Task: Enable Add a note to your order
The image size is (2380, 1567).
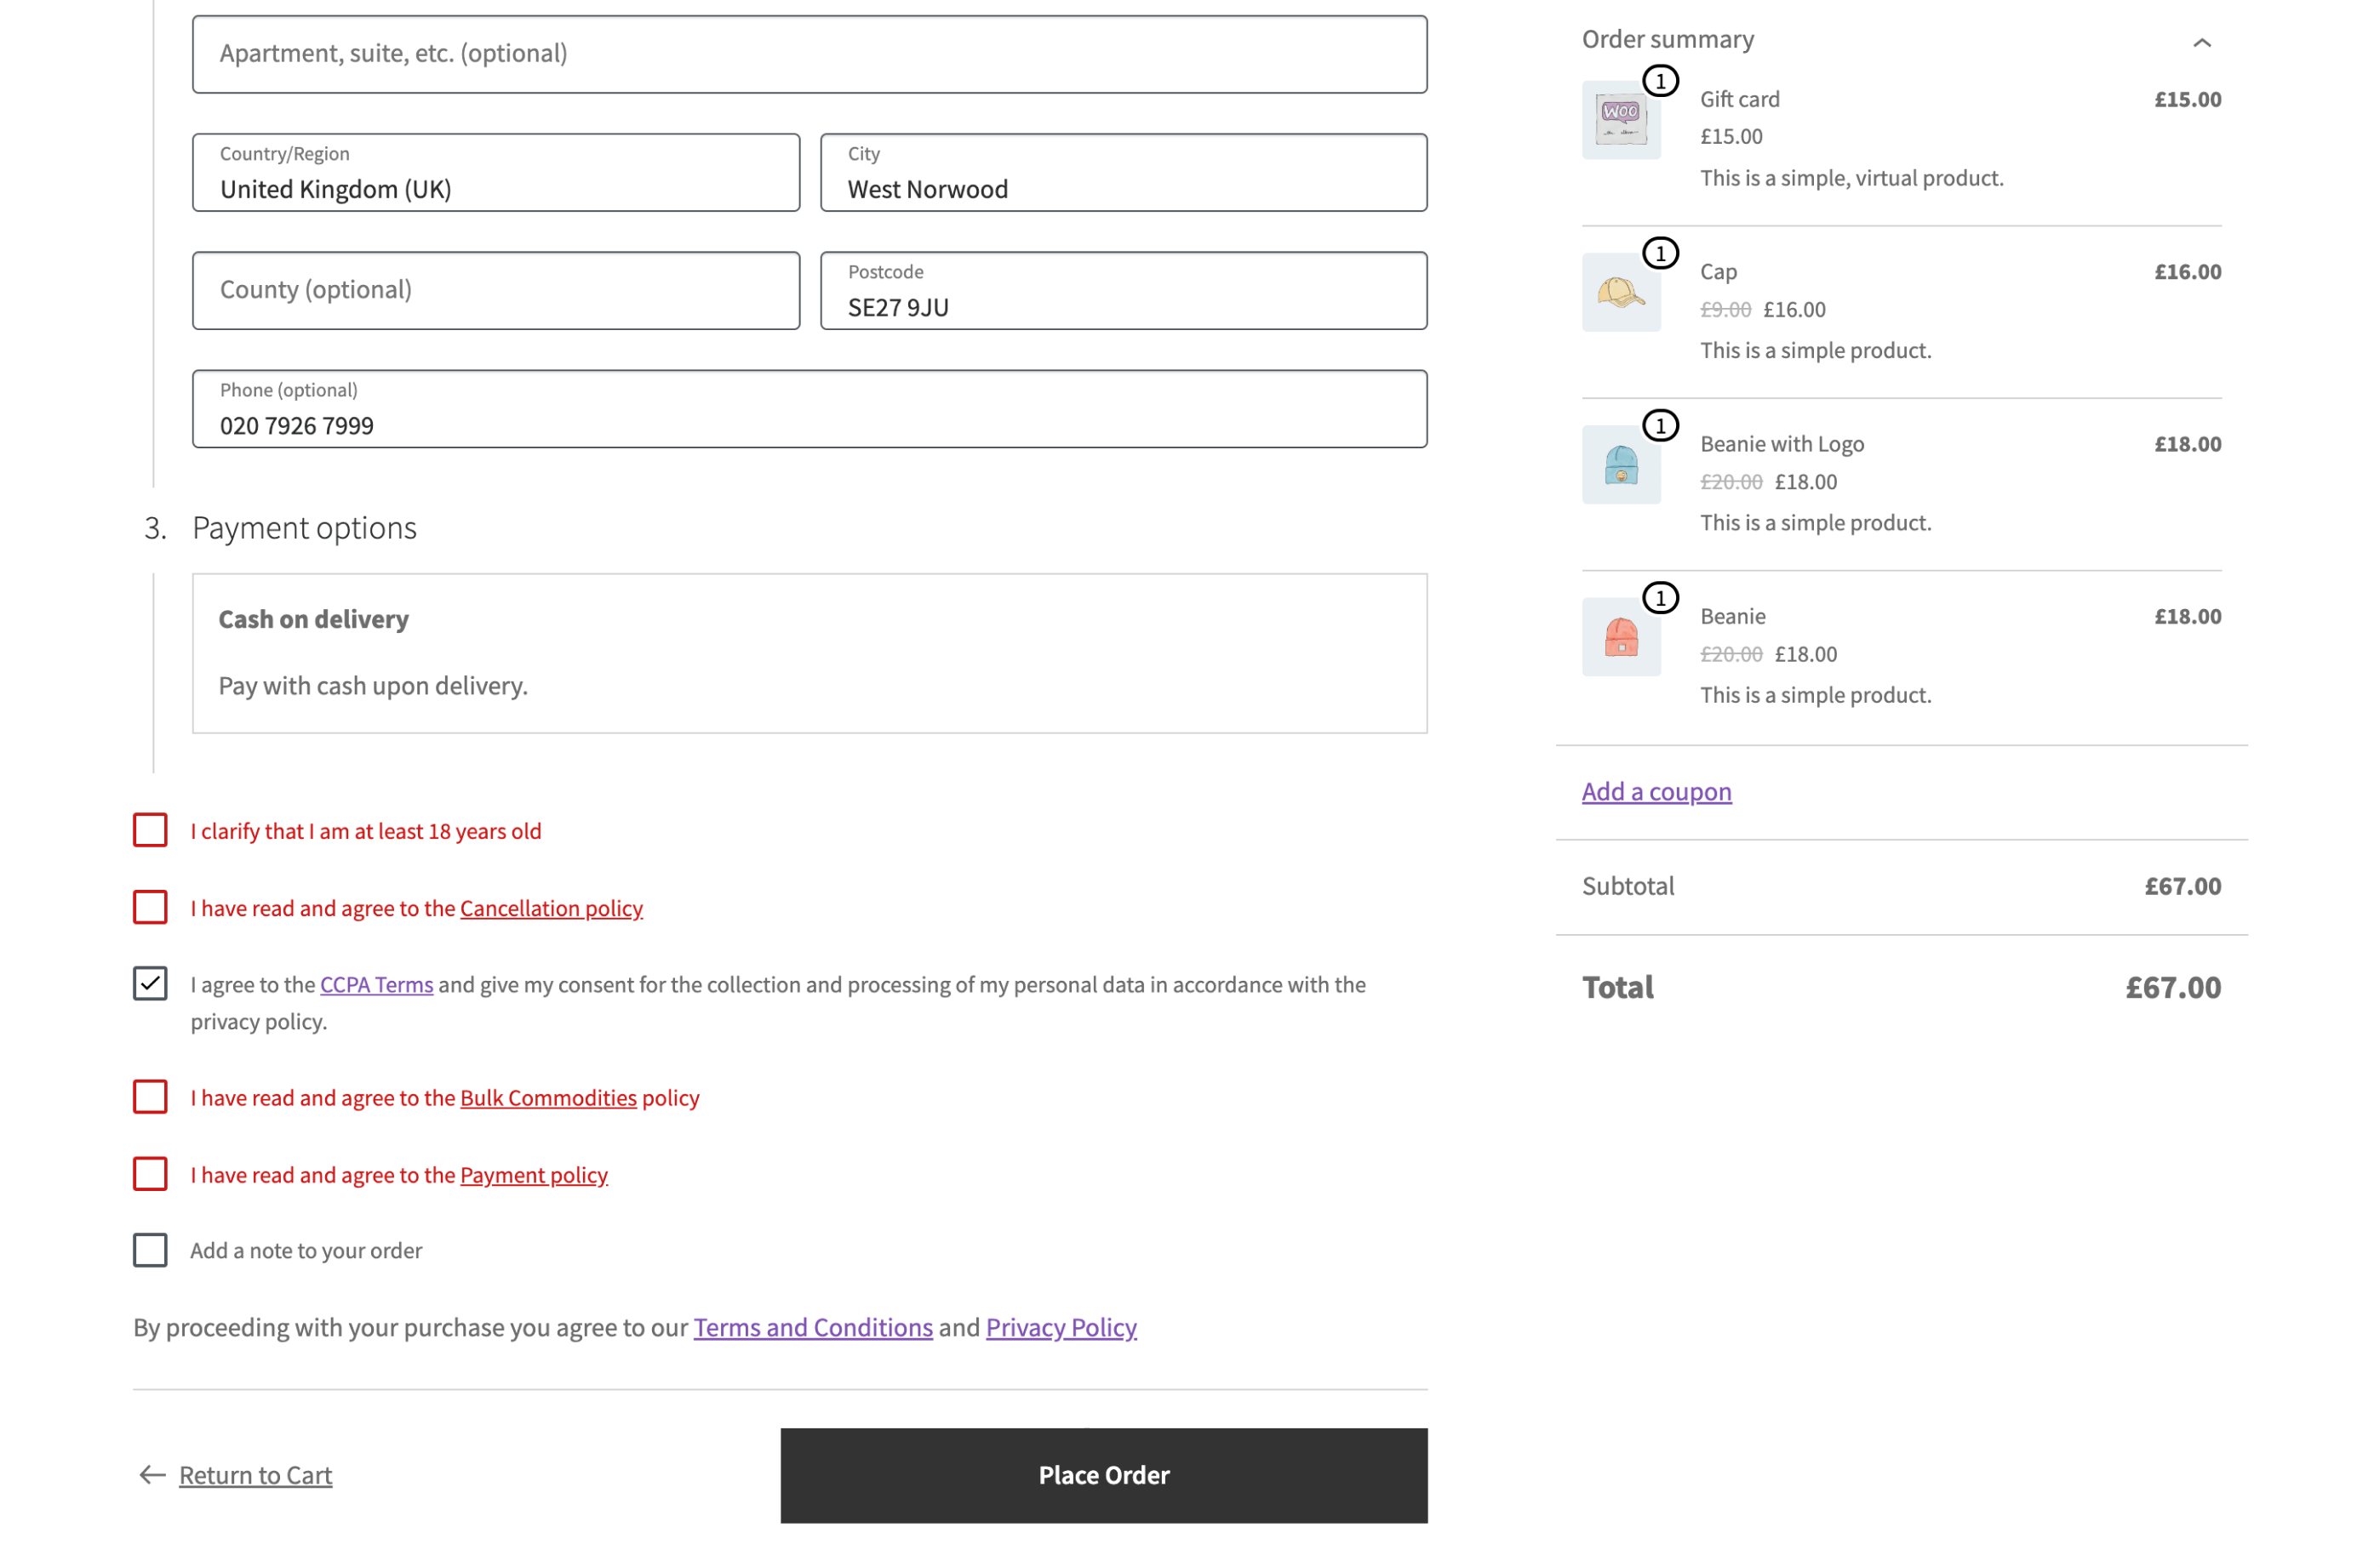Action: pos(149,1249)
